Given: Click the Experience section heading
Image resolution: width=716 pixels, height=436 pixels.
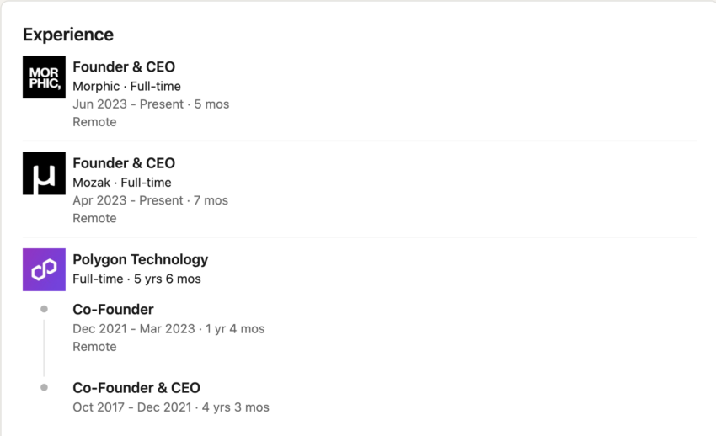Looking at the screenshot, I should (x=68, y=35).
